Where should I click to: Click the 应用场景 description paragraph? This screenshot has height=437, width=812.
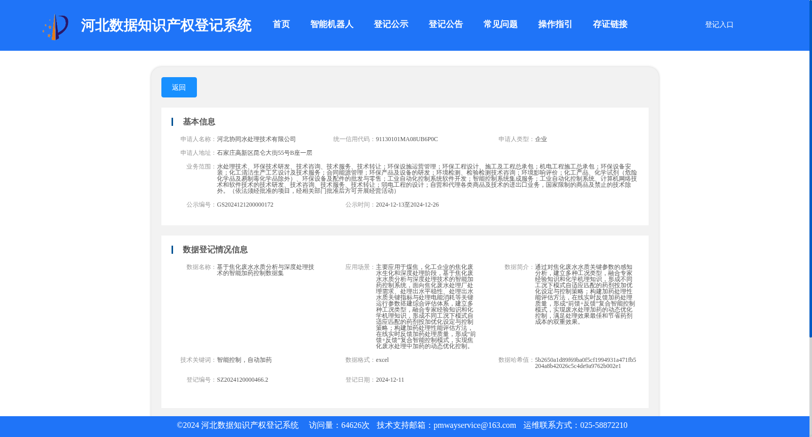pyautogui.click(x=426, y=307)
